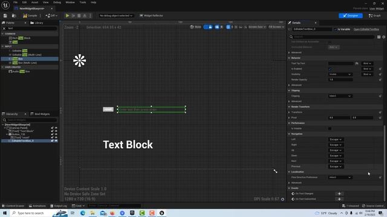Click the localization None globe button
Image resolution: width=387 pixels, height=217 pixels.
tap(195, 27)
